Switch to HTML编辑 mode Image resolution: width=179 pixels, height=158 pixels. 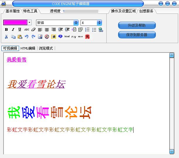(x=28, y=48)
